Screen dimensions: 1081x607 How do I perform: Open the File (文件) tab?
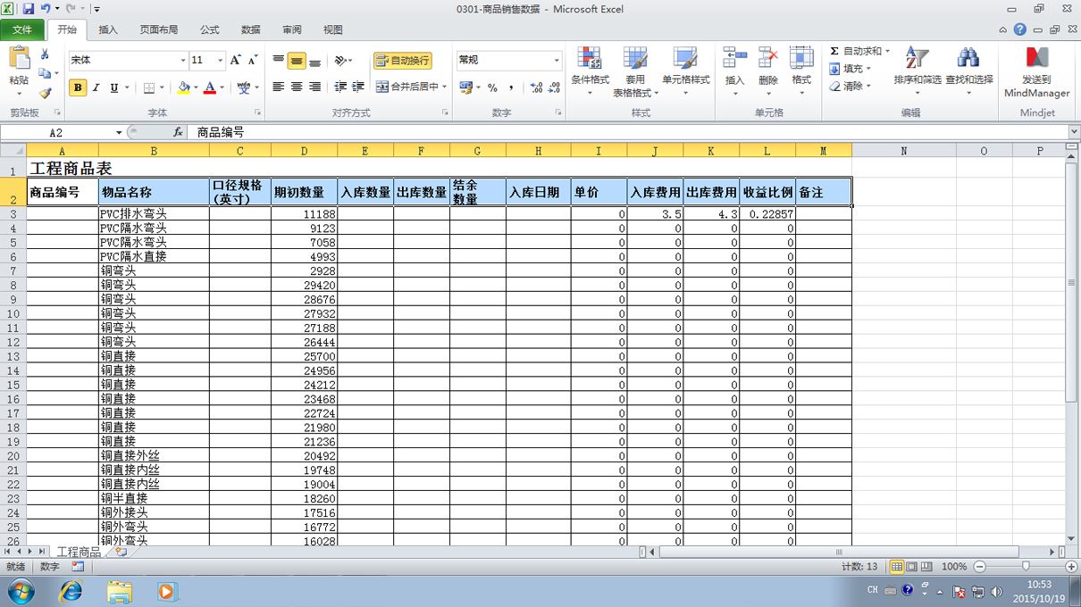[x=21, y=29]
